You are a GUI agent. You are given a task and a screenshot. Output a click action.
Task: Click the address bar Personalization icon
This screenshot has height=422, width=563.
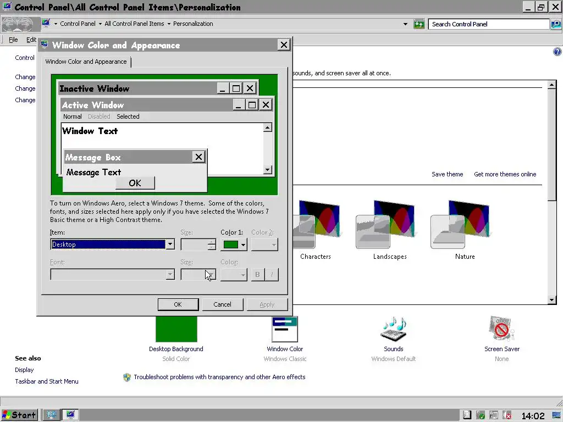click(46, 23)
